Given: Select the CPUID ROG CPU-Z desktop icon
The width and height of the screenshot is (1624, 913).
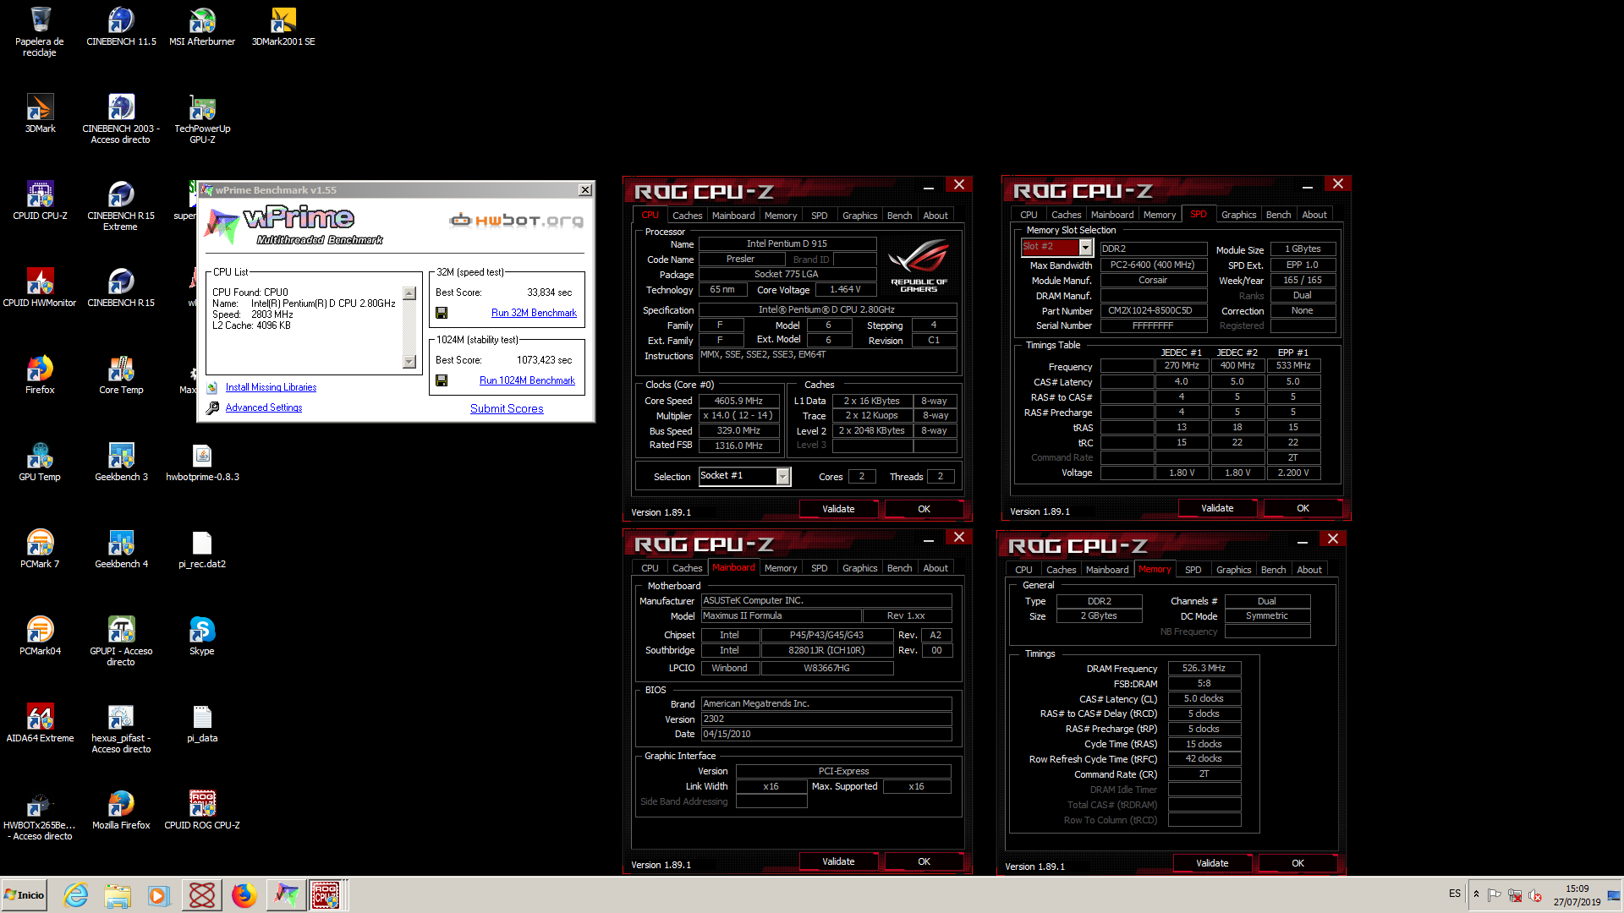Looking at the screenshot, I should (202, 810).
